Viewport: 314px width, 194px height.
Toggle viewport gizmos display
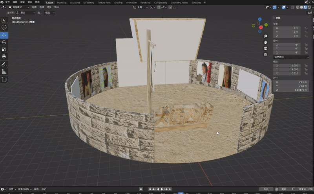click(274, 7)
